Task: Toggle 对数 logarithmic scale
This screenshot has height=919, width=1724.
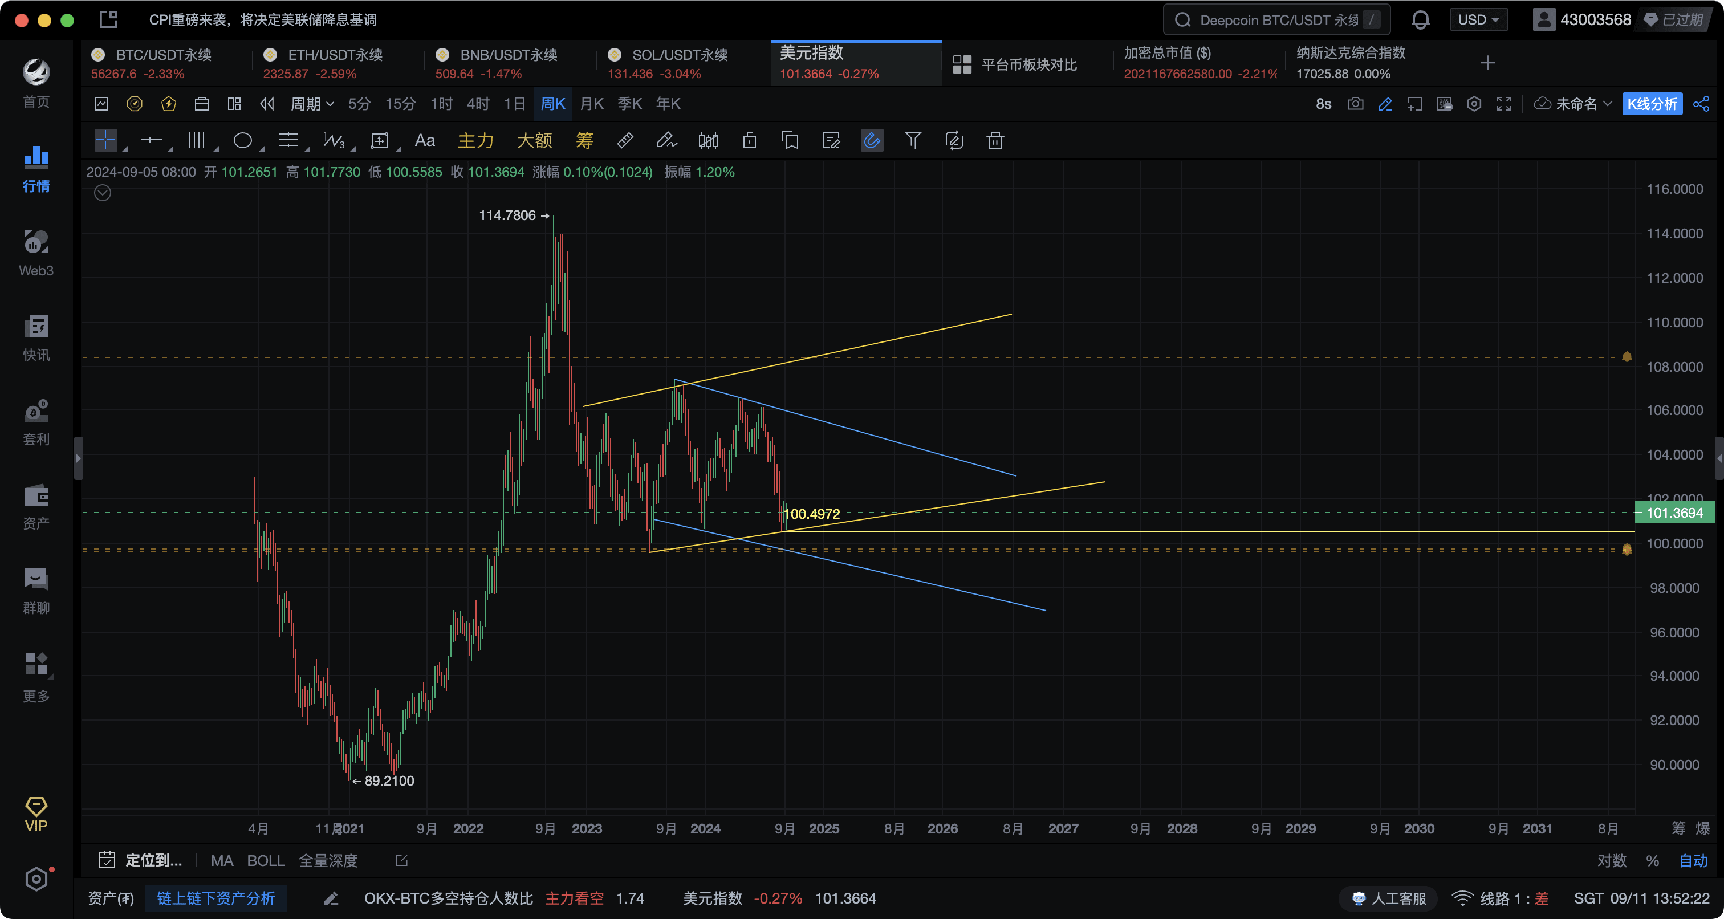Action: (x=1612, y=860)
